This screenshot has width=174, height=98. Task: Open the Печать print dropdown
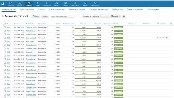pos(115,16)
